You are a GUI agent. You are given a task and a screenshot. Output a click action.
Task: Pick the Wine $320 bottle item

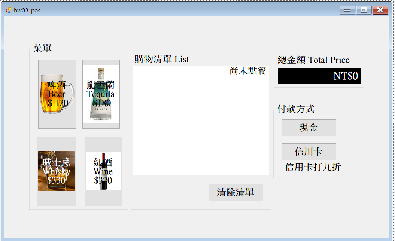click(x=103, y=171)
